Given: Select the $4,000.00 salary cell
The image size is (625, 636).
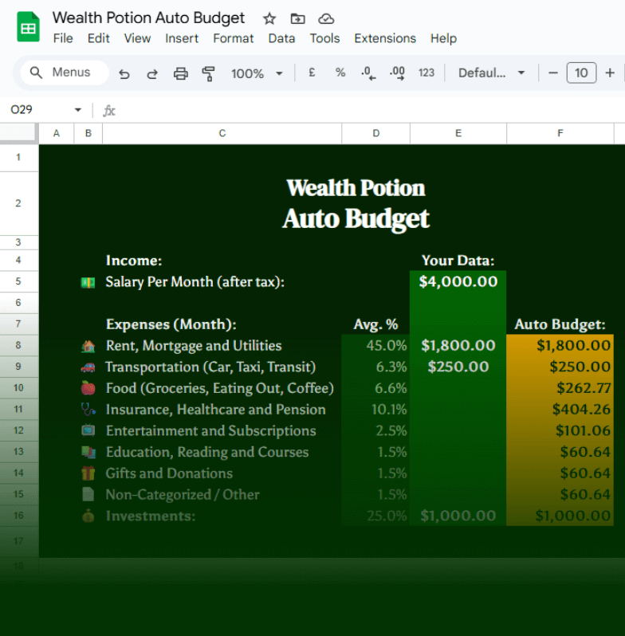Looking at the screenshot, I should pos(458,281).
